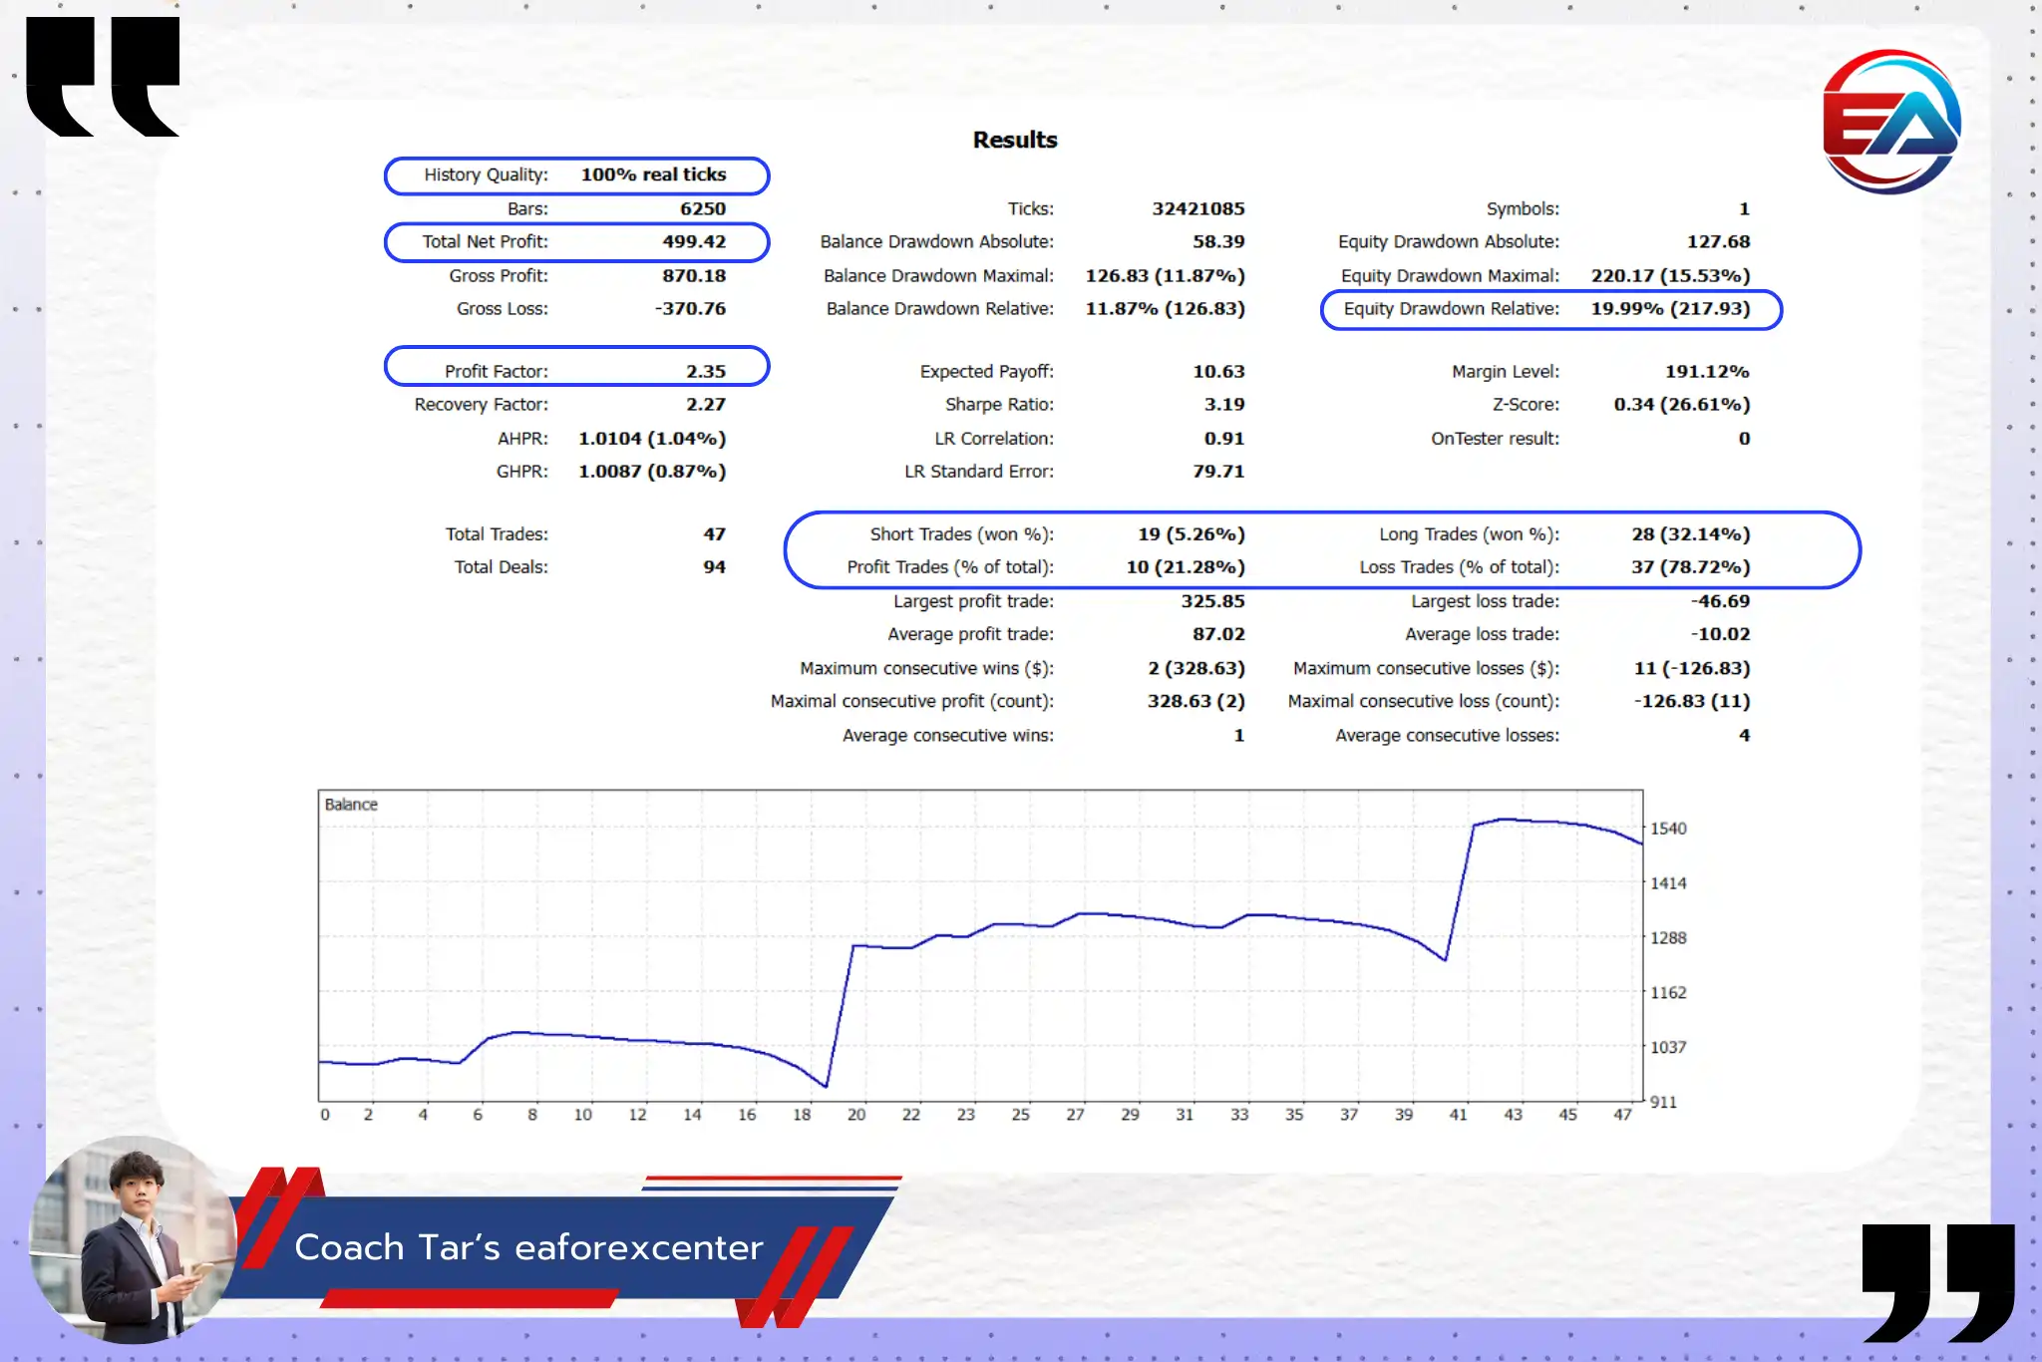The height and width of the screenshot is (1362, 2042).
Task: Click the Sharpe Ratio label
Action: 1000,404
